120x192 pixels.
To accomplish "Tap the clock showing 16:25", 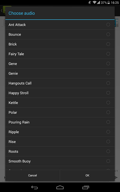I will [x=115, y=3].
